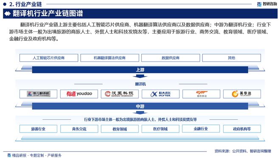Click the 科大讯飞 iFLYTEK logo
This screenshot has width=280, height=158.
160,94
